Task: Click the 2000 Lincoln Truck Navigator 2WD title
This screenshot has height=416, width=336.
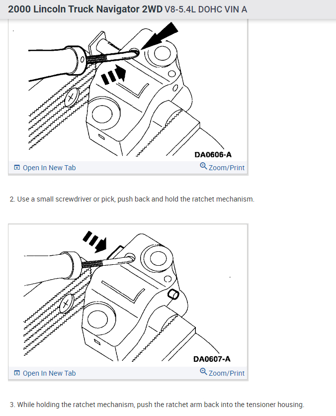Action: 85,9
